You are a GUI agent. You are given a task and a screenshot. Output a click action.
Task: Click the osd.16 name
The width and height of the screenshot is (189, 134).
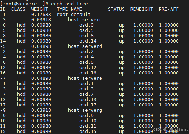point(88,73)
